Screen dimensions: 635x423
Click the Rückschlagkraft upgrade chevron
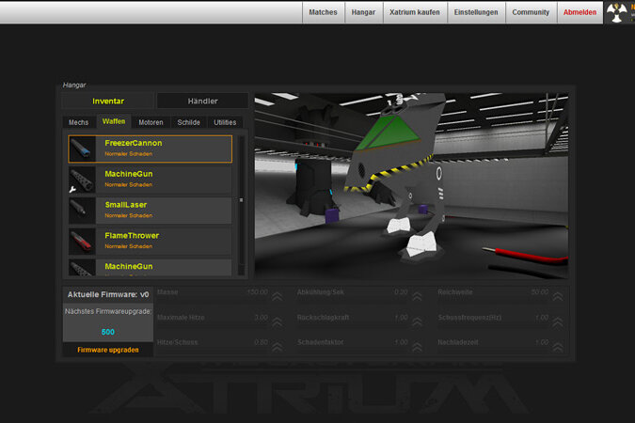pyautogui.click(x=417, y=321)
